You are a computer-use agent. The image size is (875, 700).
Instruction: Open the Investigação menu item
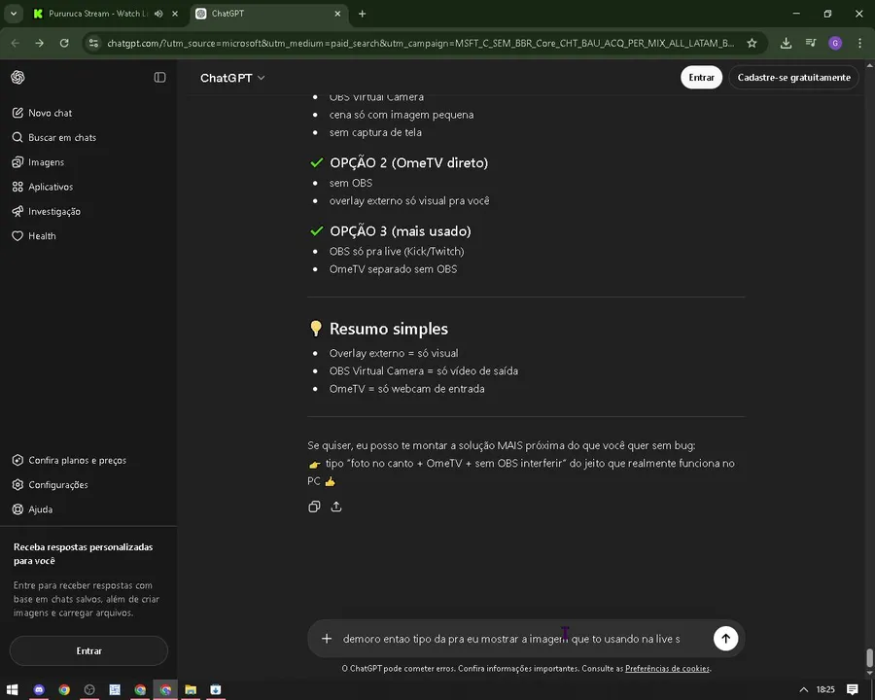coord(53,212)
